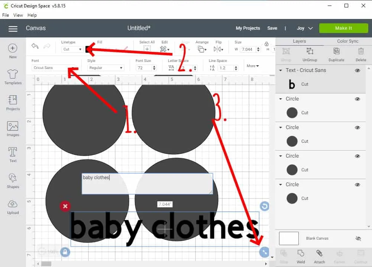Image resolution: width=372 pixels, height=267 pixels.
Task: Open My Projects
Action: pyautogui.click(x=248, y=28)
